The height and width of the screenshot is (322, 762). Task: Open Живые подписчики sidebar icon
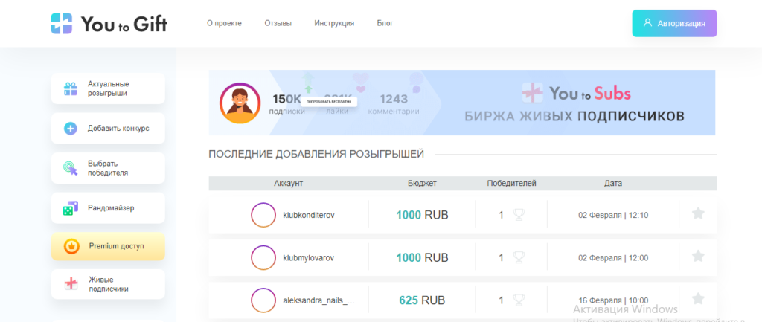71,284
